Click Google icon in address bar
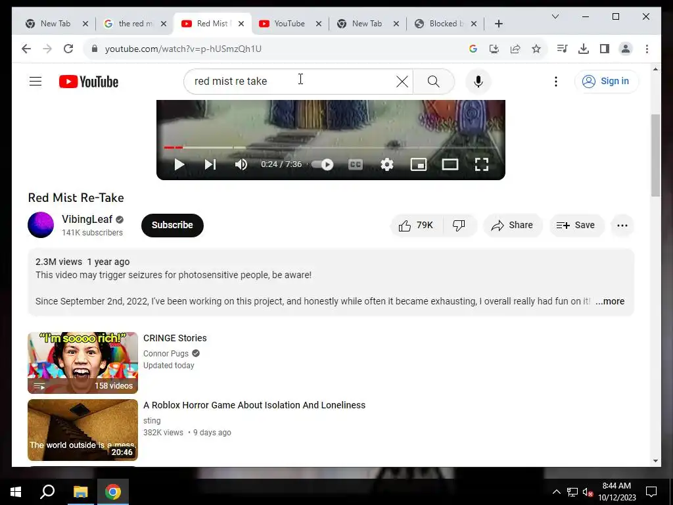Image resolution: width=673 pixels, height=505 pixels. click(473, 49)
